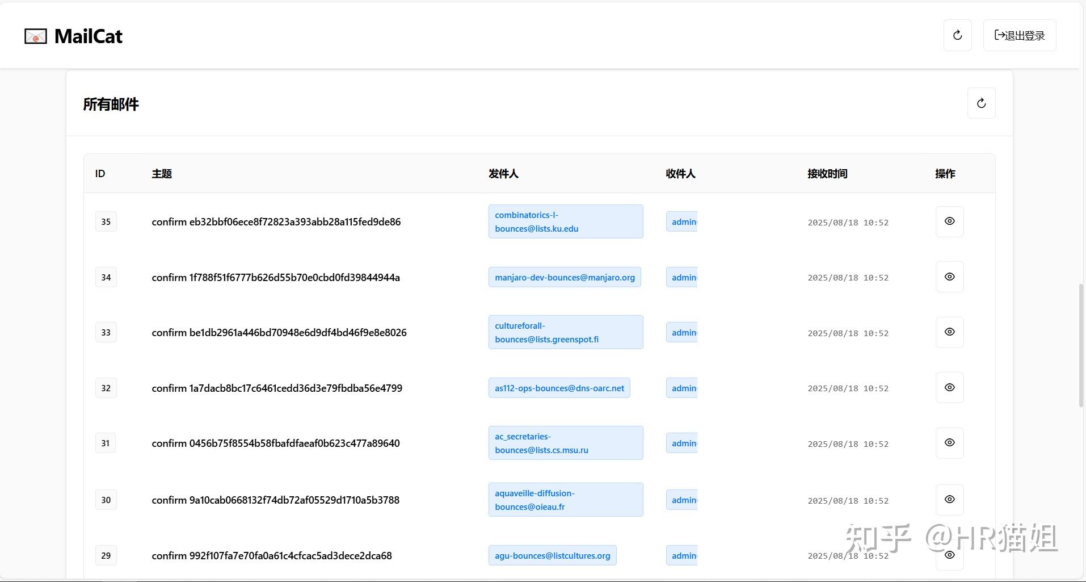The image size is (1086, 582).
Task: Select subject confirm 992f107fa7e70fa0a61c4cfcac5ad3dece2dca68
Action: 272,556
